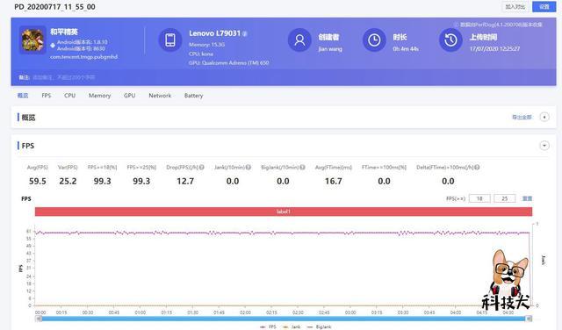Grab the left handle of the time range slider
562x330 pixels.
pos(39,319)
